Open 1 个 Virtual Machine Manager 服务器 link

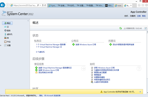[x=51, y=45]
